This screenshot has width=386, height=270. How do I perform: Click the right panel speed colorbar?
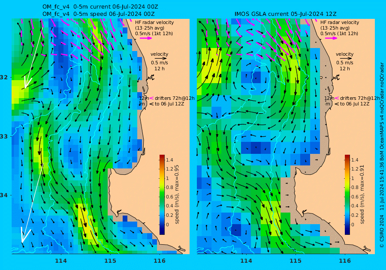tap(347, 195)
